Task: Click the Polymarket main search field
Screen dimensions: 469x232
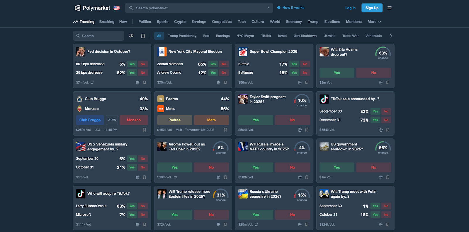Action: (199, 8)
